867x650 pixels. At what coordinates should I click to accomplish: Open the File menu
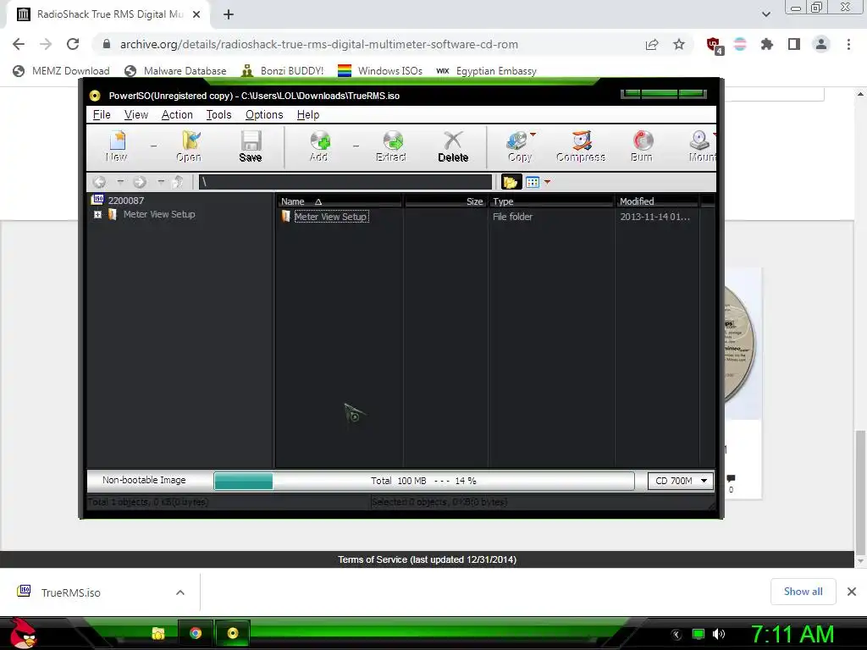[102, 114]
